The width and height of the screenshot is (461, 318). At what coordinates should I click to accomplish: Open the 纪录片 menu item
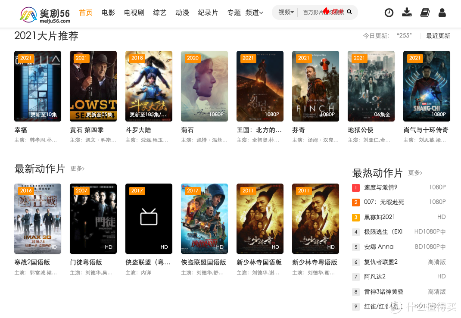point(208,12)
